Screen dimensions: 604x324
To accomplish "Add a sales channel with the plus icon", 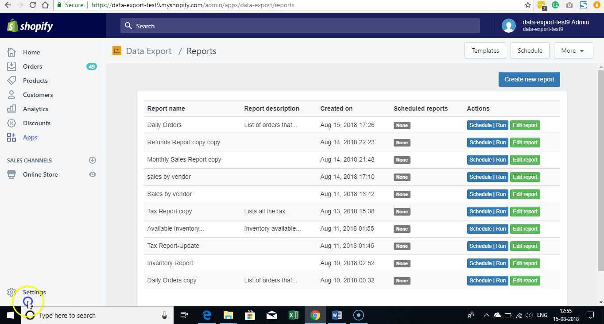I will [x=92, y=160].
